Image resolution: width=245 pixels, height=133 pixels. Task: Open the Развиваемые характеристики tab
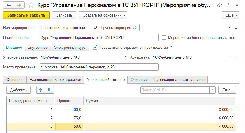pos(55,80)
